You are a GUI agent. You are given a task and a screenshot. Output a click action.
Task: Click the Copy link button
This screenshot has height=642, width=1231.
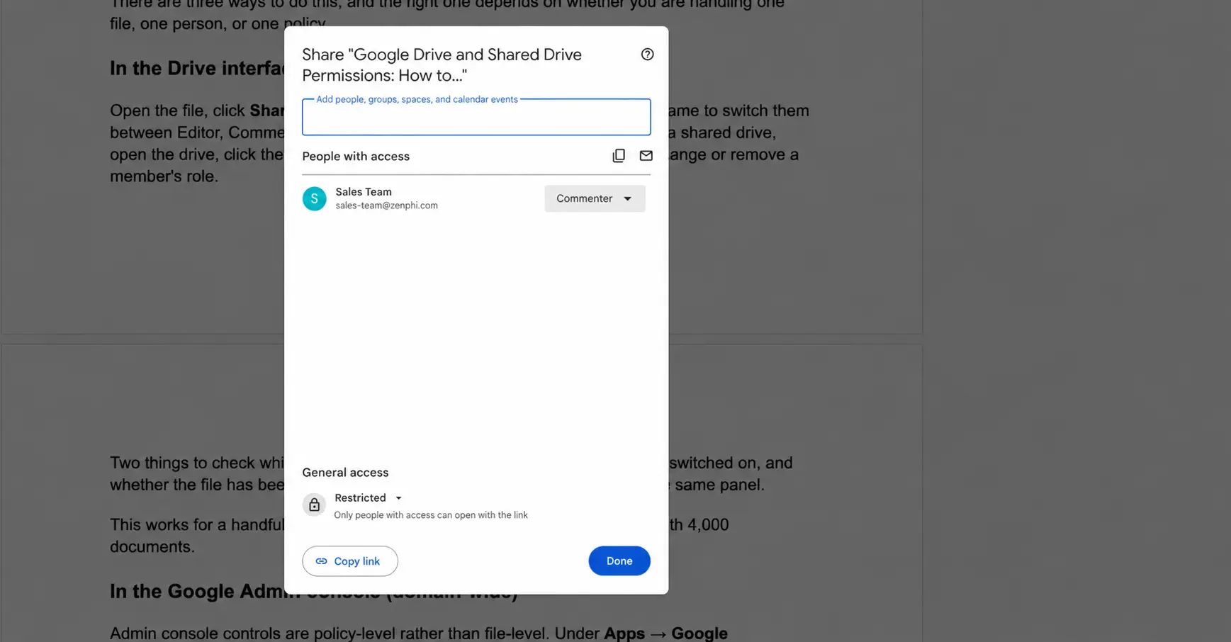click(x=350, y=561)
